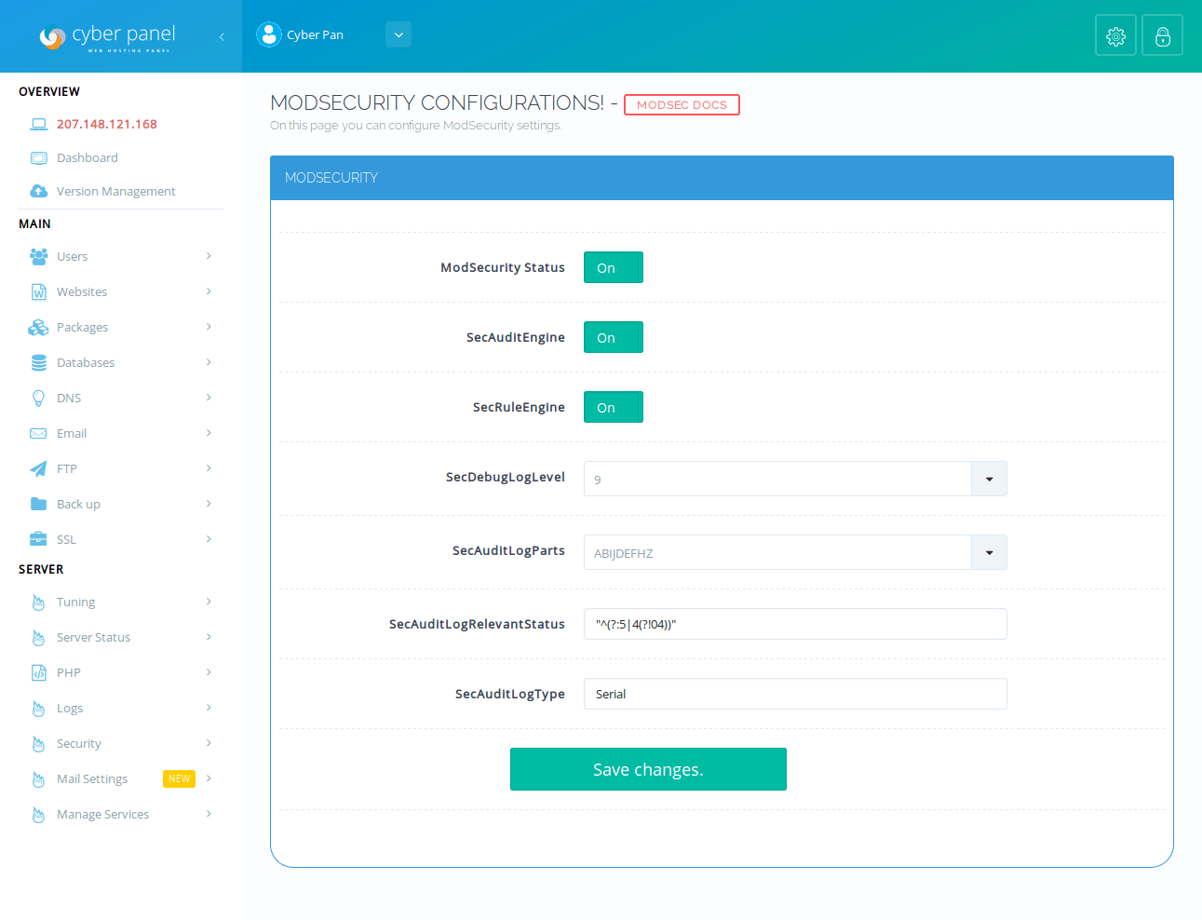Click the Websites page icon

click(x=38, y=291)
